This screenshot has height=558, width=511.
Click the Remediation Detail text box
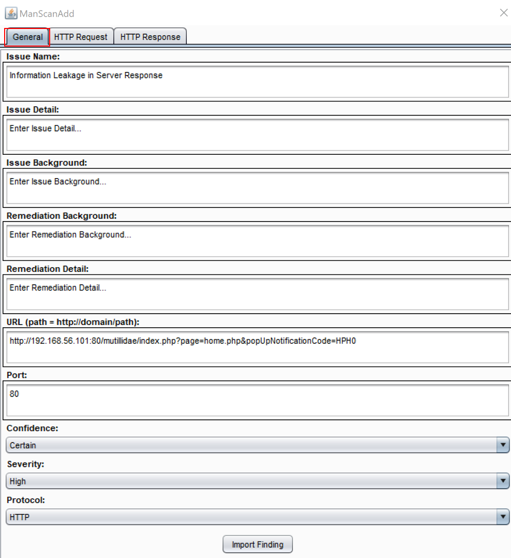tap(257, 293)
